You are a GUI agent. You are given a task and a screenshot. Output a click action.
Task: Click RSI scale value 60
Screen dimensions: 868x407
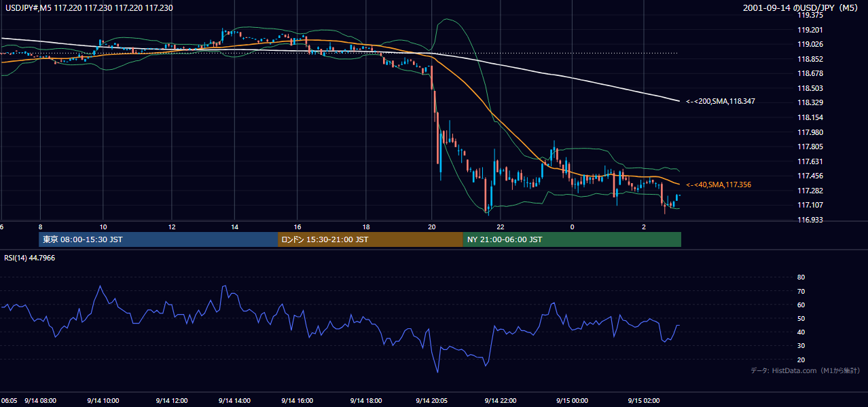click(801, 305)
